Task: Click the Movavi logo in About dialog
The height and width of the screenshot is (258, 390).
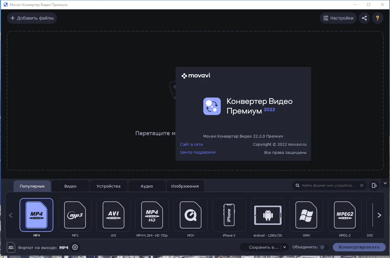Action: click(196, 76)
